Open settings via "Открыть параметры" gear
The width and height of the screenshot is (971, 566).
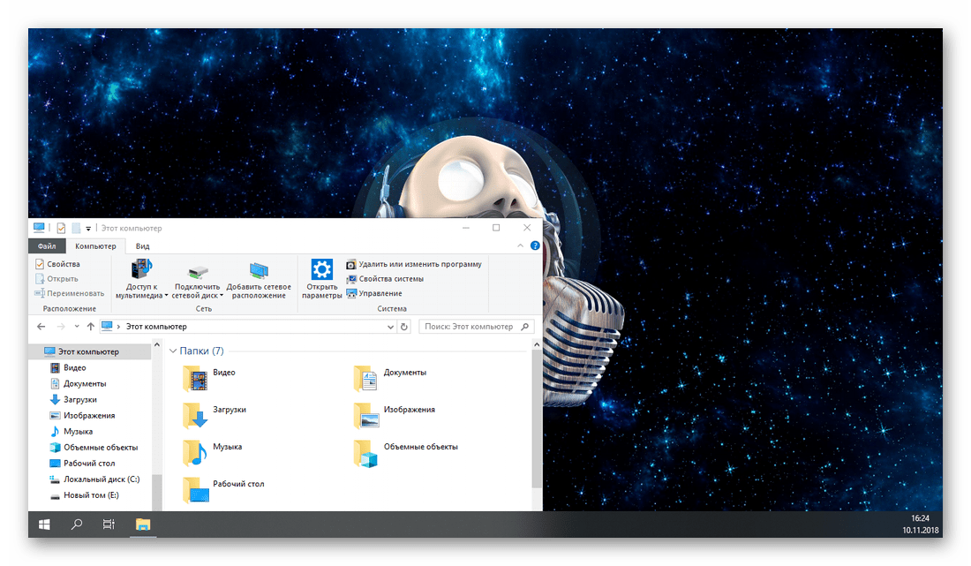pos(321,270)
